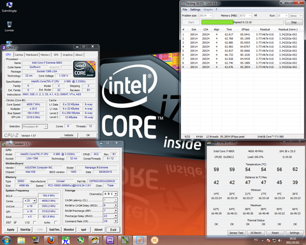This screenshot has height=245, width=306.
Task: Click the LinX title bar icon
Action: pyautogui.click(x=183, y=4)
